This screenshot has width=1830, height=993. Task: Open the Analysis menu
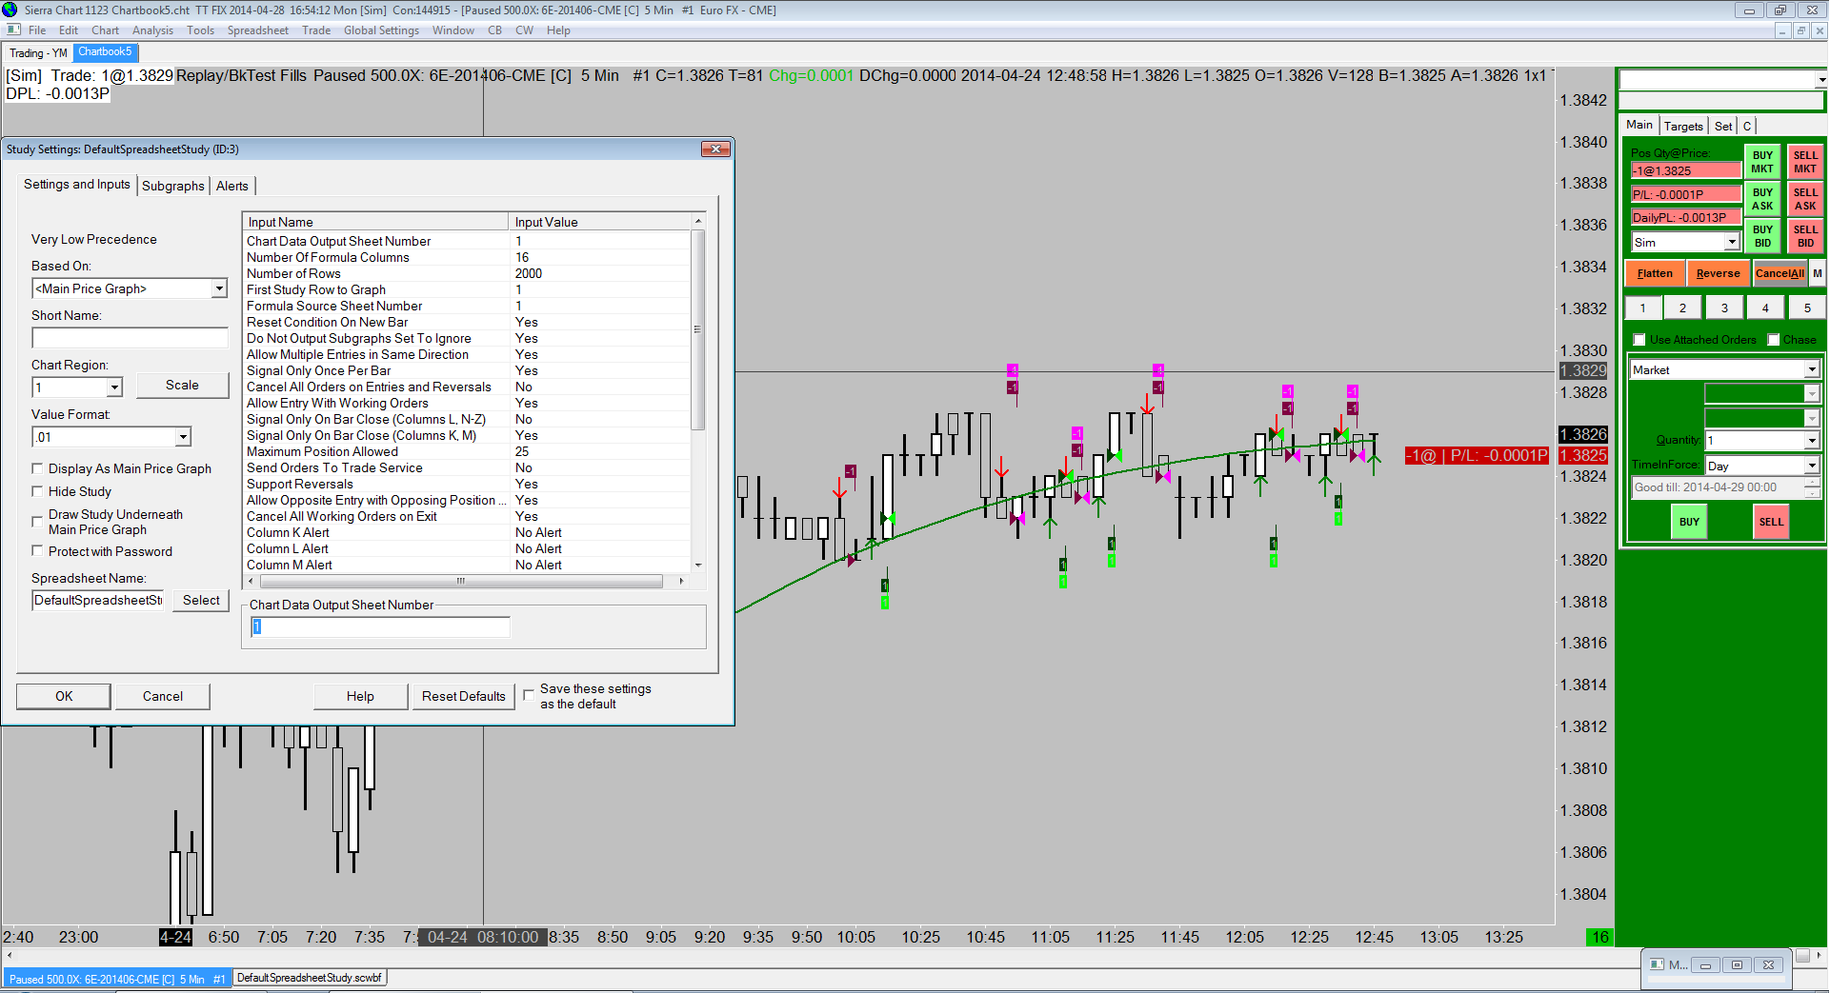click(153, 30)
